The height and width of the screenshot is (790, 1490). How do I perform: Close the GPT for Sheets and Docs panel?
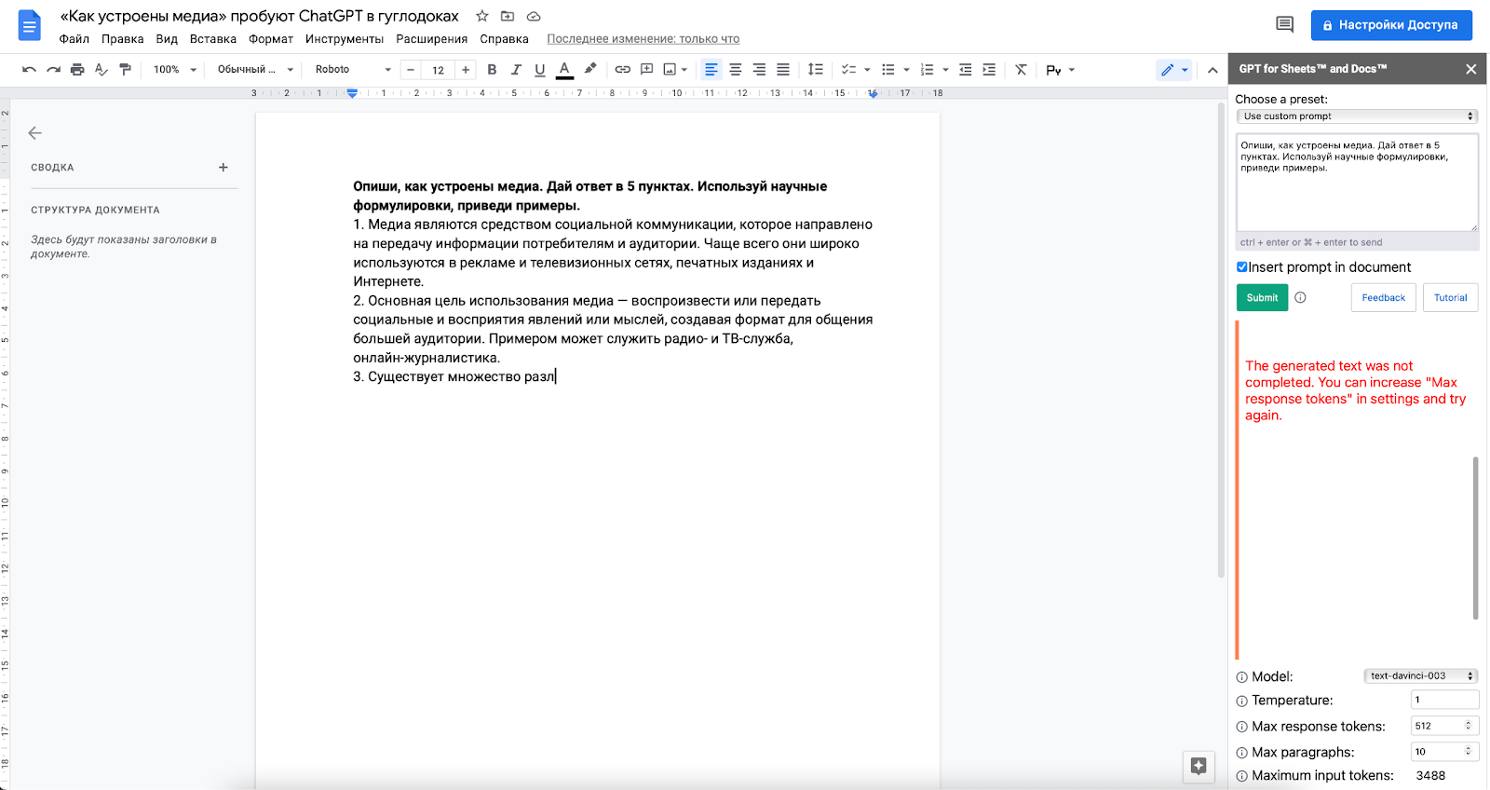point(1471,69)
